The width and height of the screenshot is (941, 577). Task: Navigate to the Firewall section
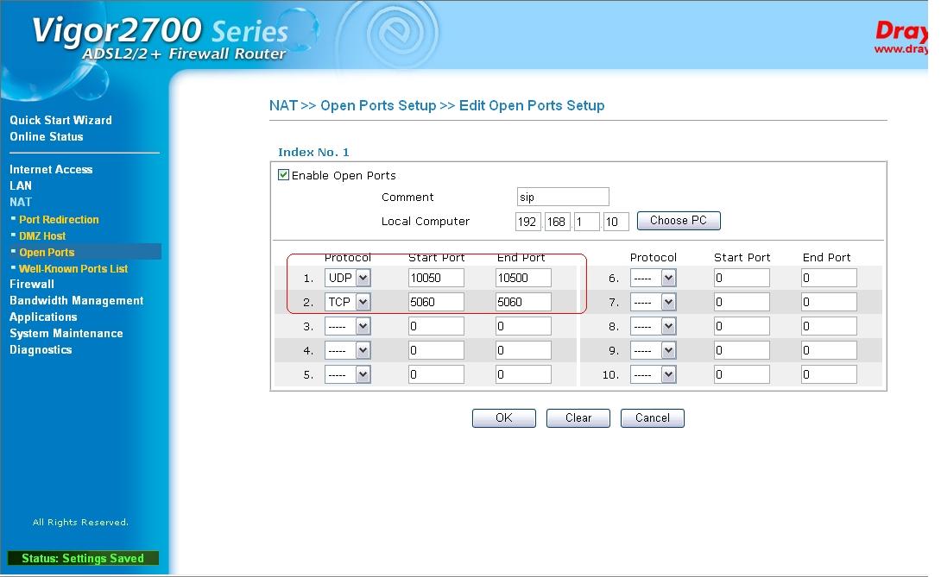pos(32,284)
